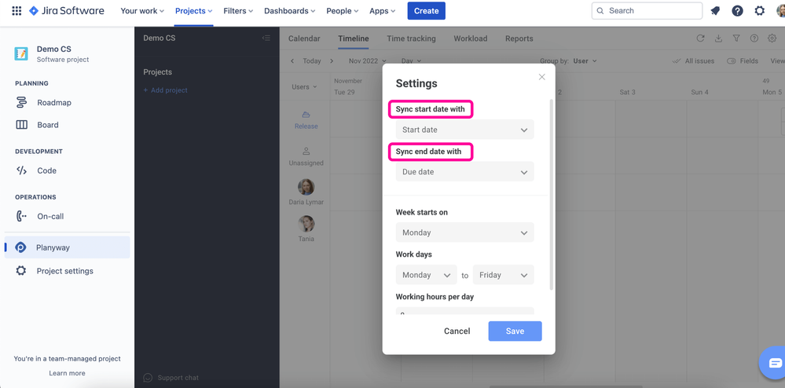Open the user profile avatar
Screen dimensions: 785x388
(780, 10)
